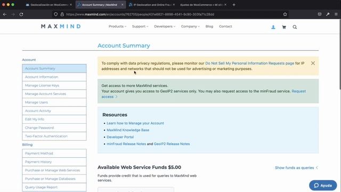Open Account Information in sidebar

coord(54,77)
